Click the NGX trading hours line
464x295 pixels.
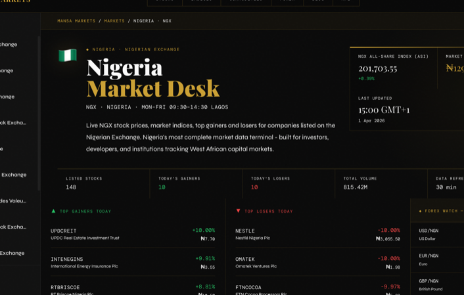(x=157, y=107)
